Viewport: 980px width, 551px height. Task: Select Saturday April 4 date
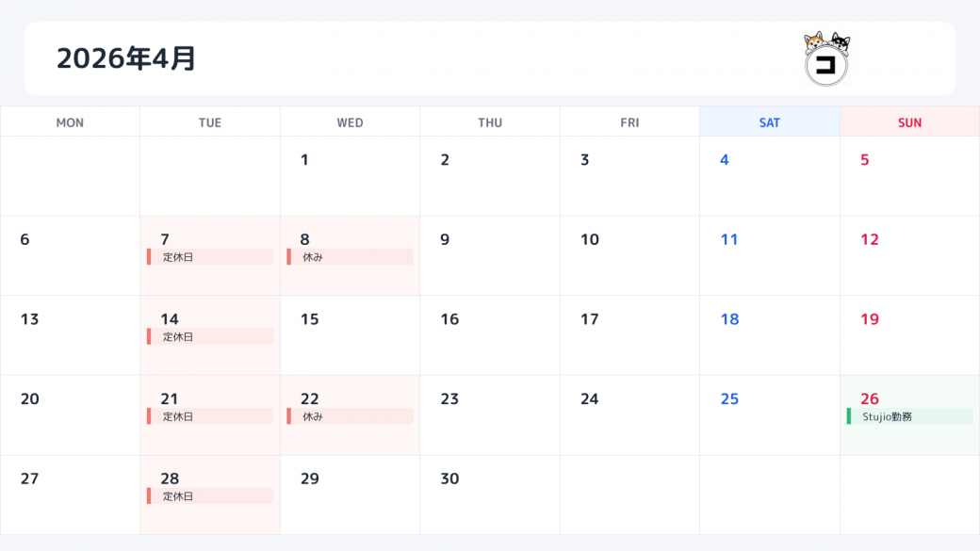pos(769,176)
